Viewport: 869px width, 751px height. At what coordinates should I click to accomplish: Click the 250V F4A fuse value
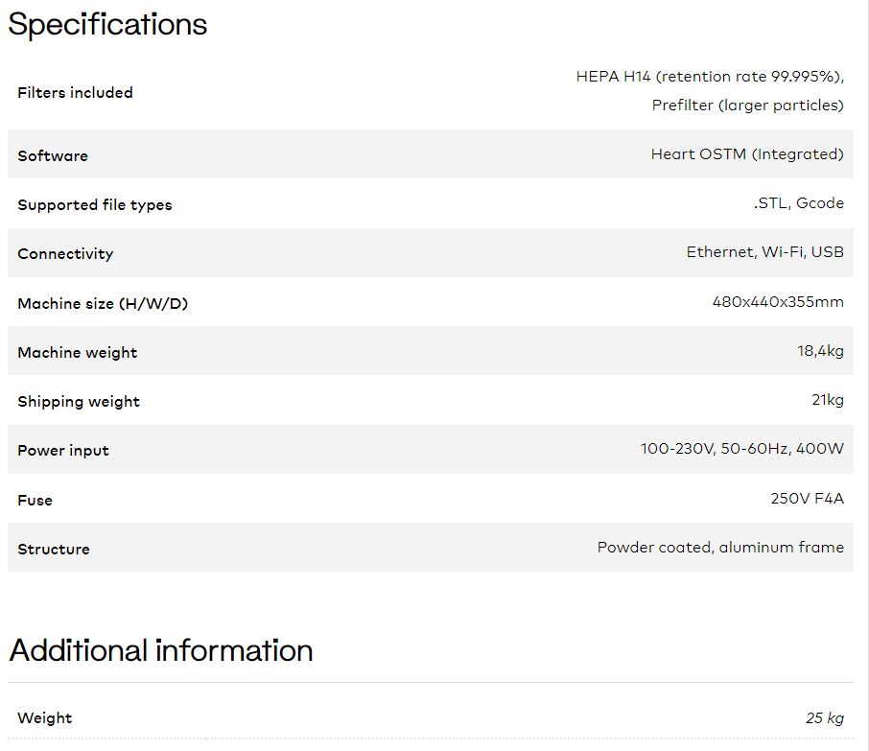point(807,499)
